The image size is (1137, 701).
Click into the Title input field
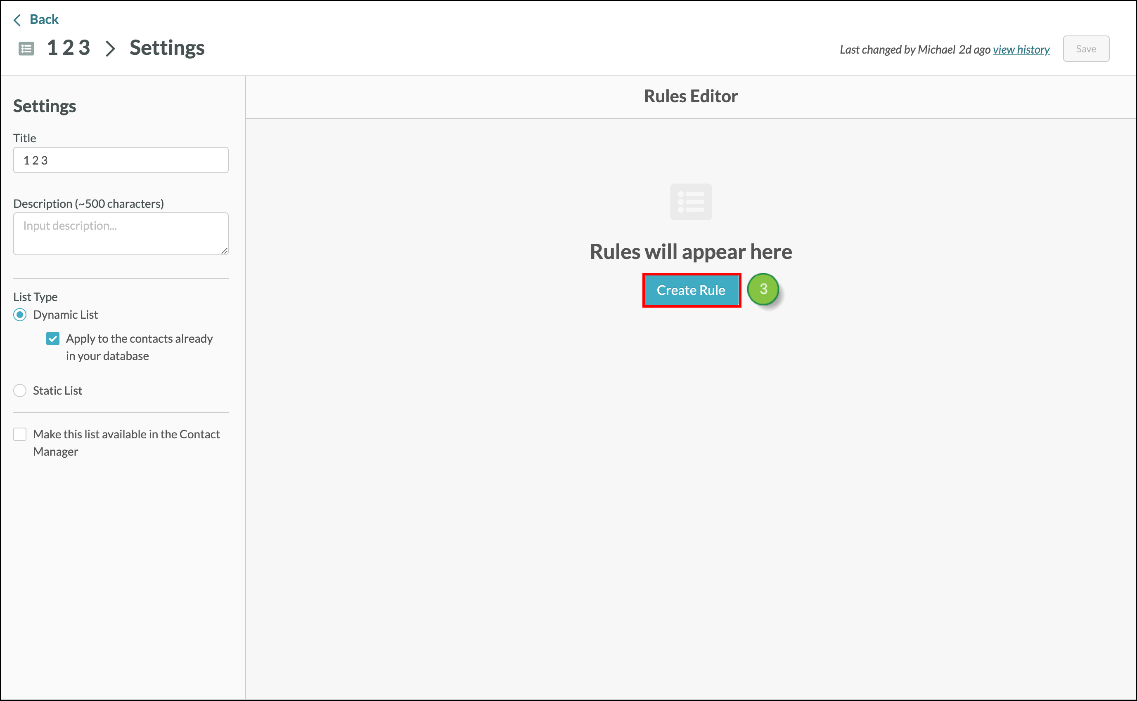point(121,160)
